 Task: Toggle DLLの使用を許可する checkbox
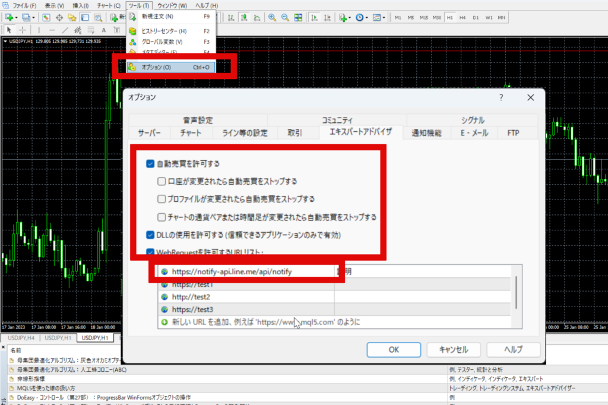pos(150,235)
